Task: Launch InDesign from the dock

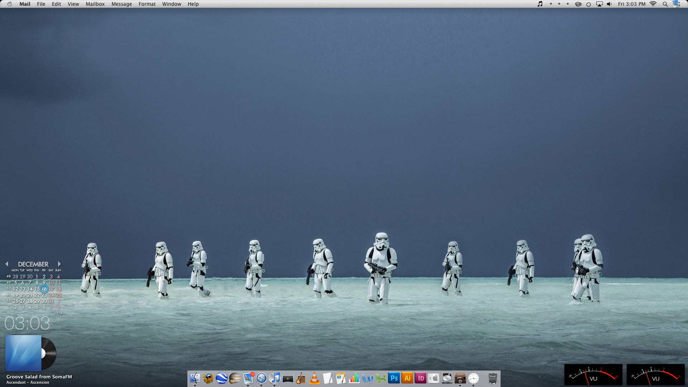Action: tap(420, 378)
